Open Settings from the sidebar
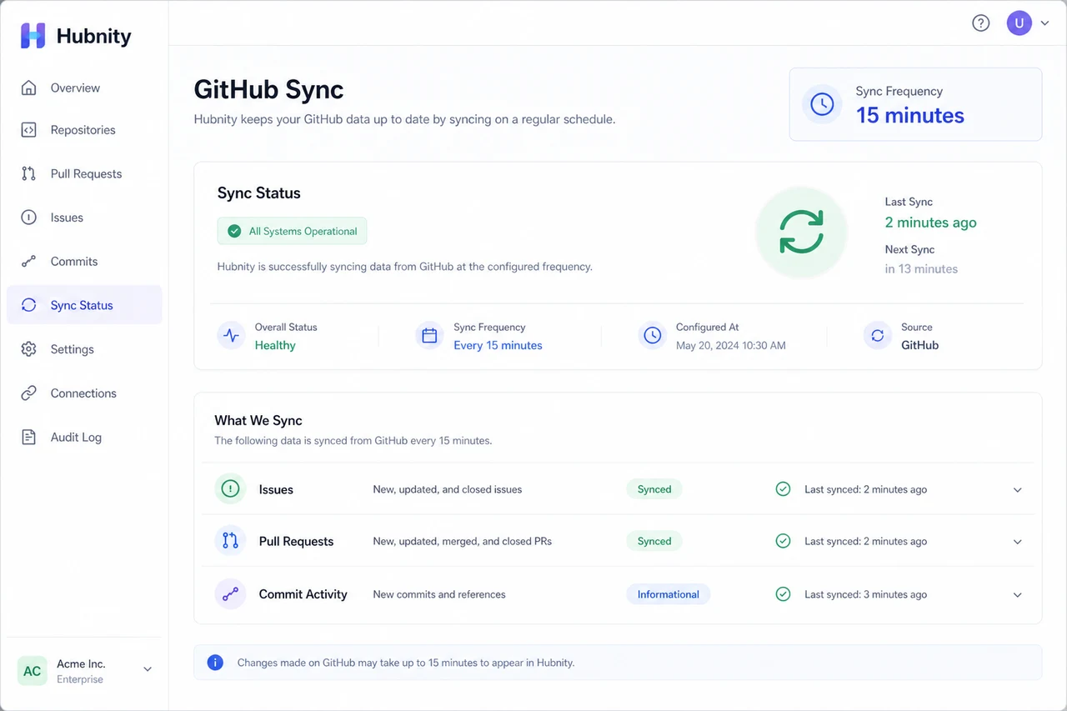Image resolution: width=1067 pixels, height=711 pixels. coord(84,349)
